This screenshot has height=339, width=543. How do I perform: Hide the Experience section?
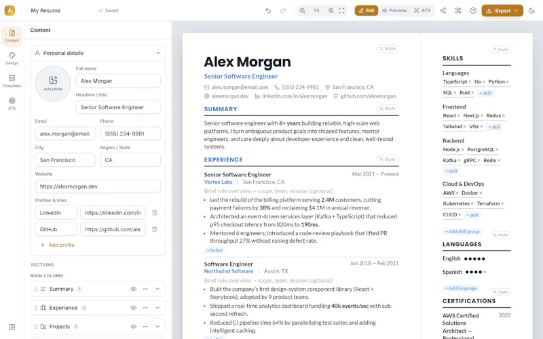pos(133,308)
